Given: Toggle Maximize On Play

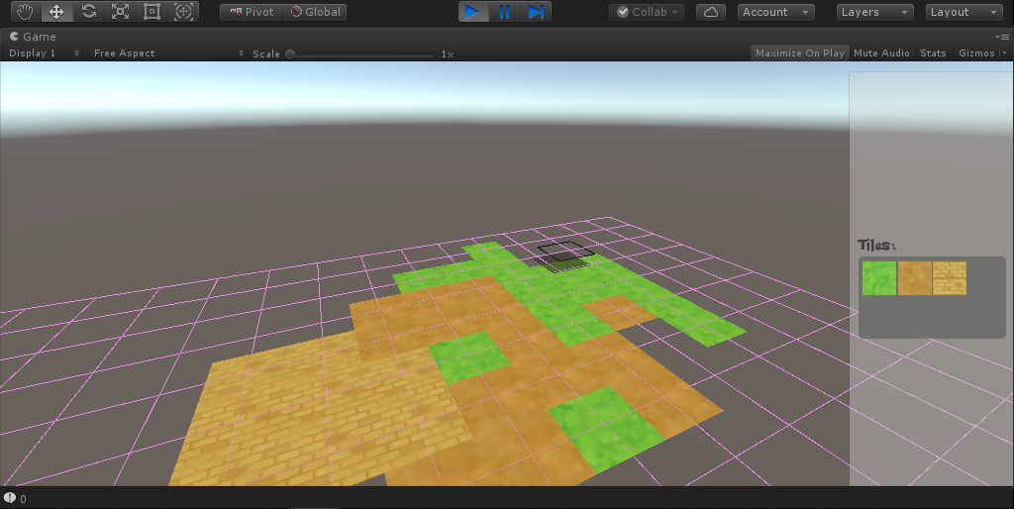Looking at the screenshot, I should [x=800, y=53].
